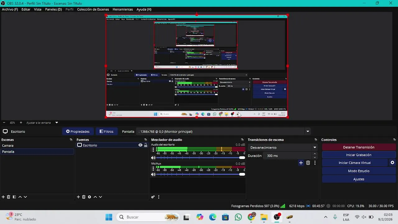Click the transition Duración value field
Screen dimensions: 398x224
(x=288, y=156)
